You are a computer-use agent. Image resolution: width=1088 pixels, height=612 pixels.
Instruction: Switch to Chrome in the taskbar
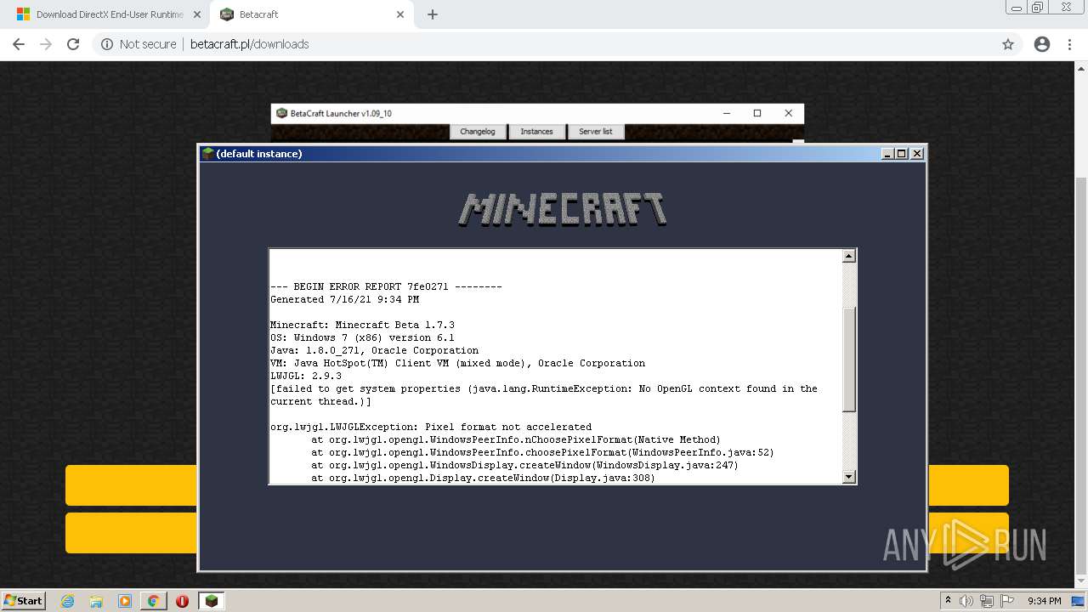153,601
